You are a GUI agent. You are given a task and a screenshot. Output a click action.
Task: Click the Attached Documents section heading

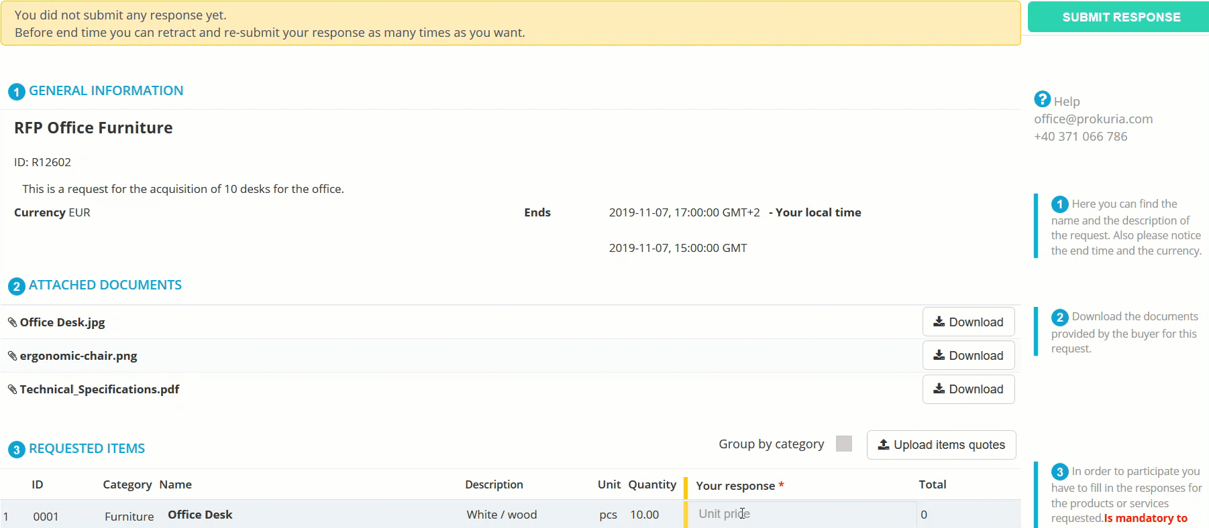(105, 285)
